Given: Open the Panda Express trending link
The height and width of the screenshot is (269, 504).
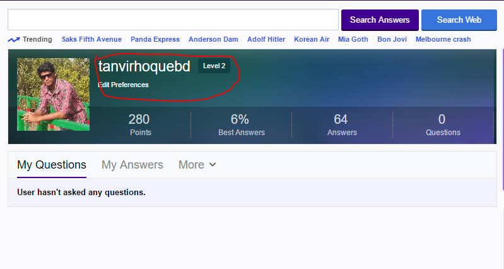Looking at the screenshot, I should (155, 39).
